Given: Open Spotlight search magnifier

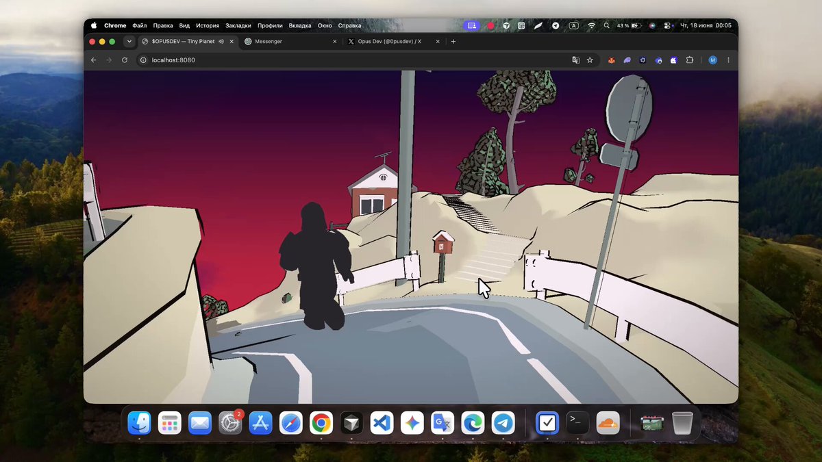Looking at the screenshot, I should (606, 25).
